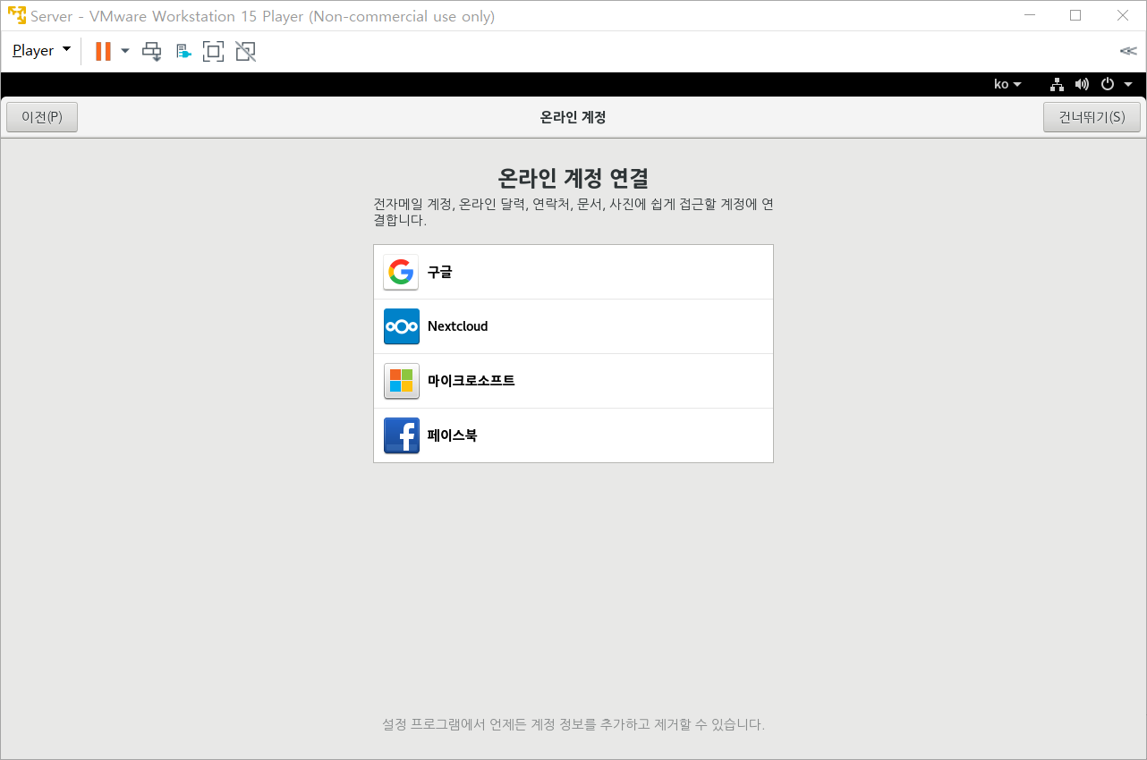
Task: Click the volume speaker icon
Action: coord(1082,84)
